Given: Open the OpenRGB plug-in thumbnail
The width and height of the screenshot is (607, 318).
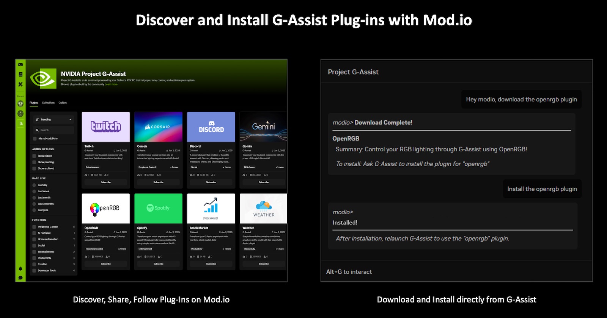Looking at the screenshot, I should pyautogui.click(x=106, y=209).
